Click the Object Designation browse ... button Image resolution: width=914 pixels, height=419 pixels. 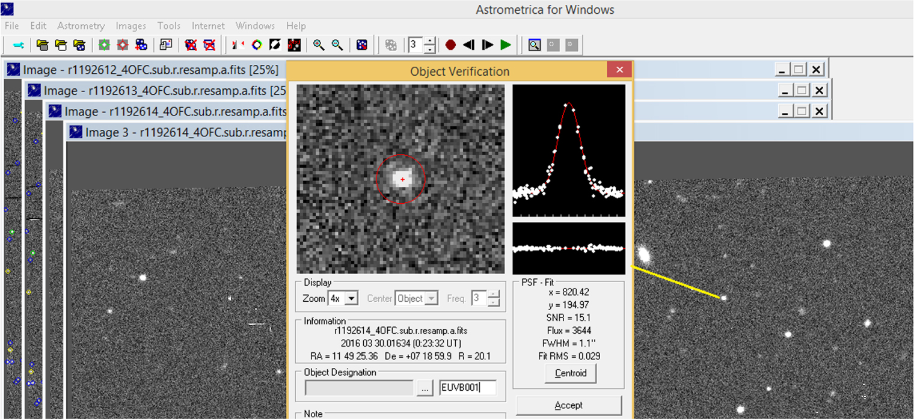(425, 388)
